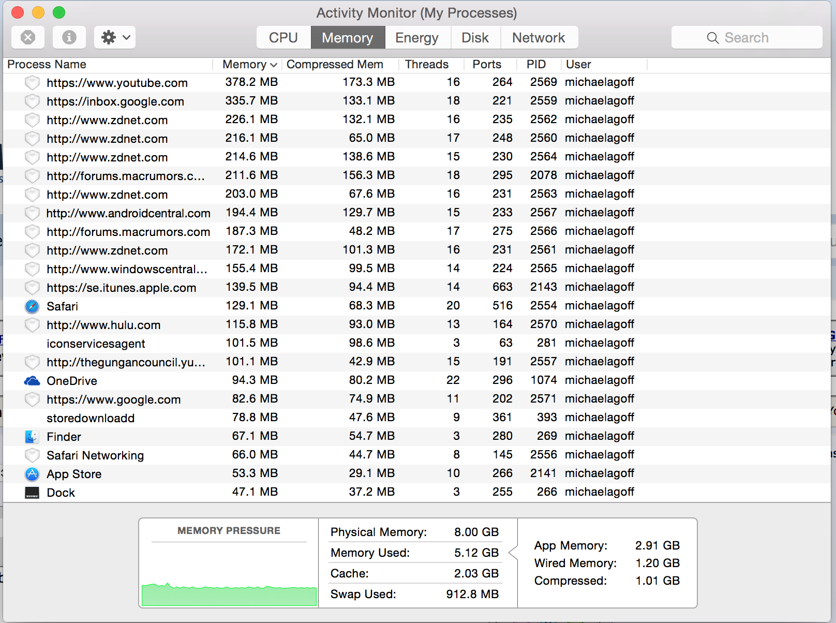
Task: Click the App Memory 2.91 GB value
Action: pos(658,545)
